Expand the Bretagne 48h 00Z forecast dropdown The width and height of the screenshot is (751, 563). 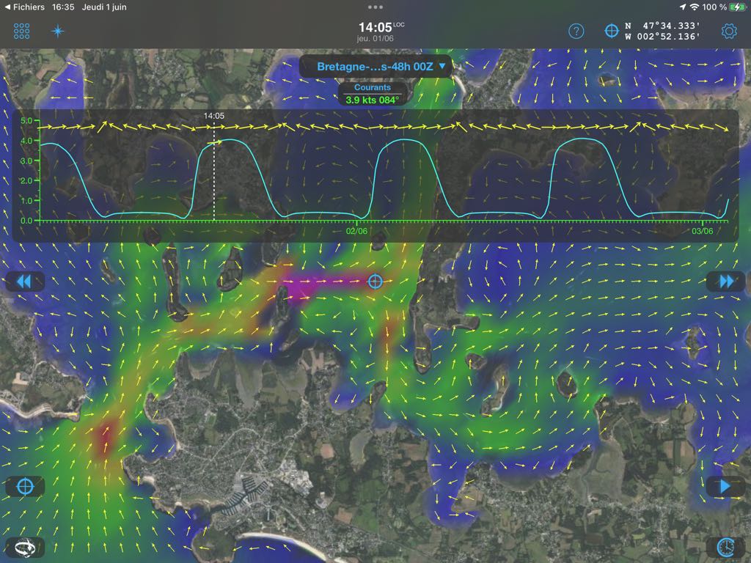[x=381, y=66]
